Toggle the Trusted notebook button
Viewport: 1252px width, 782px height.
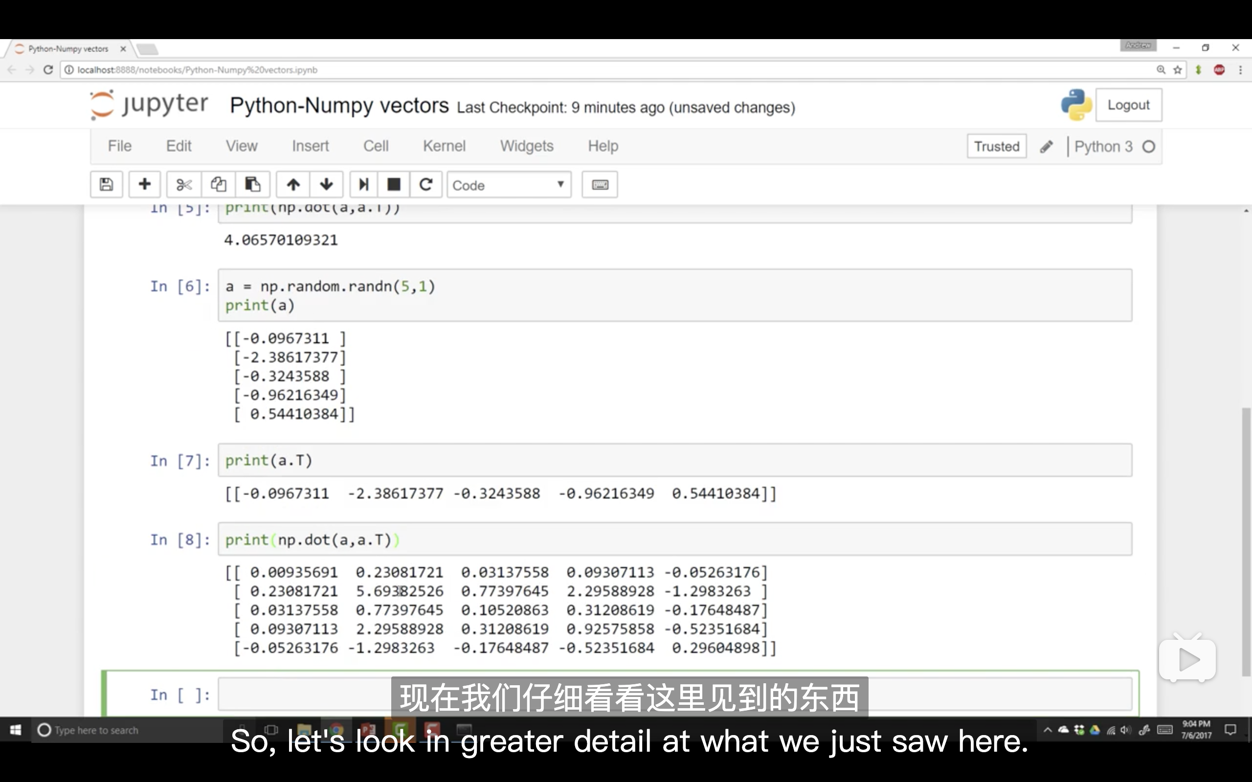[x=996, y=146]
